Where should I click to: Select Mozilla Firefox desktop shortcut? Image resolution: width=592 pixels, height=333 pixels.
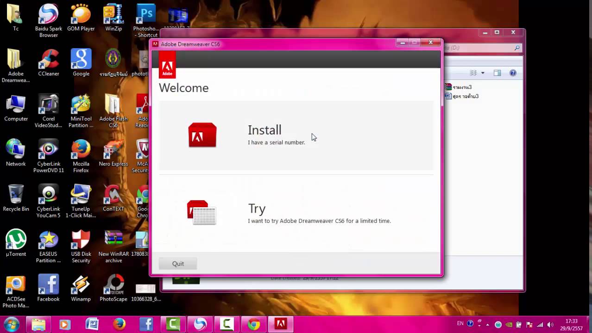81,156
